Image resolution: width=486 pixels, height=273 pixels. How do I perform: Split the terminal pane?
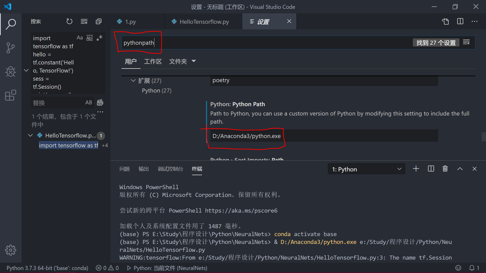pyautogui.click(x=431, y=169)
